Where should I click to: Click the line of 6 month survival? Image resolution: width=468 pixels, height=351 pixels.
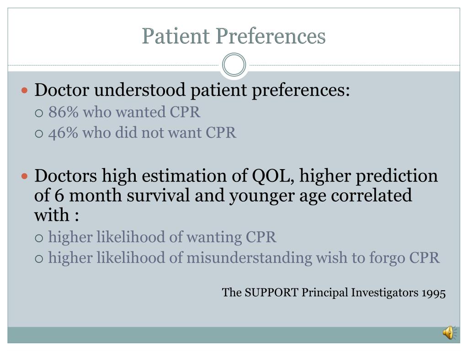click(223, 196)
